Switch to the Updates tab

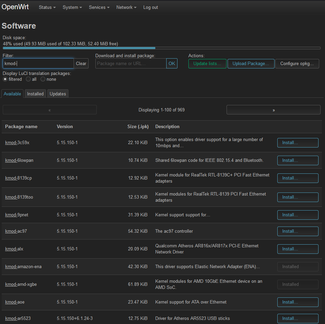pyautogui.click(x=58, y=94)
